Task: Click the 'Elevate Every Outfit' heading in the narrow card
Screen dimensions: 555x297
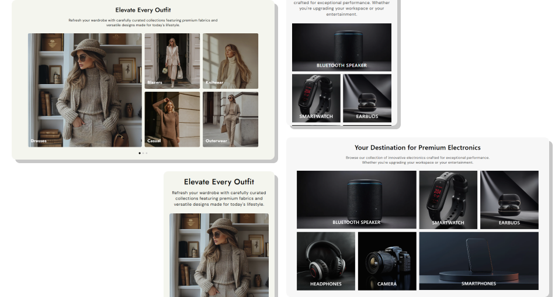Action: pyautogui.click(x=219, y=182)
